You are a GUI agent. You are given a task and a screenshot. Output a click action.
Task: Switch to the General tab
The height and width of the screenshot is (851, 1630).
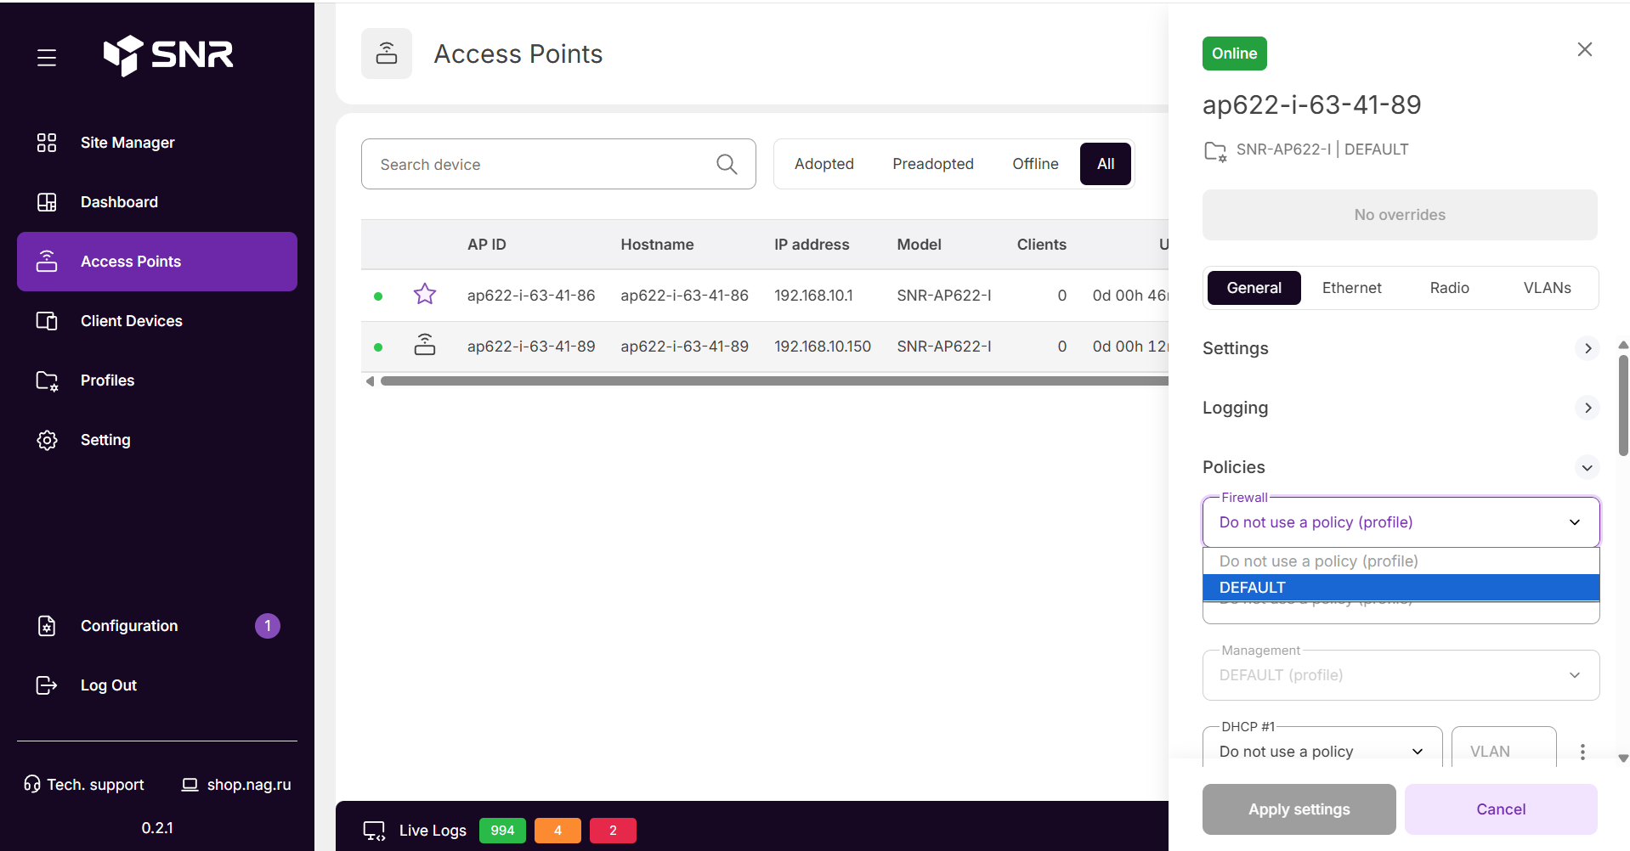point(1254,288)
